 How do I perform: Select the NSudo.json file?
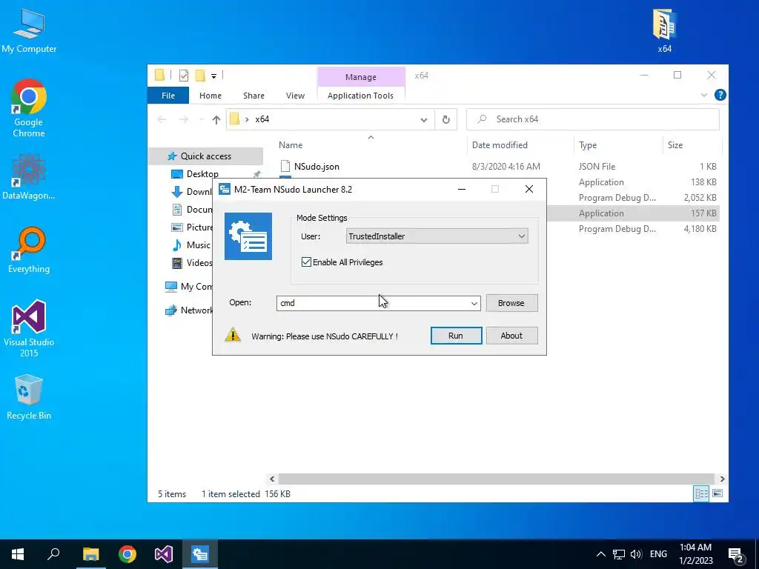click(x=316, y=167)
